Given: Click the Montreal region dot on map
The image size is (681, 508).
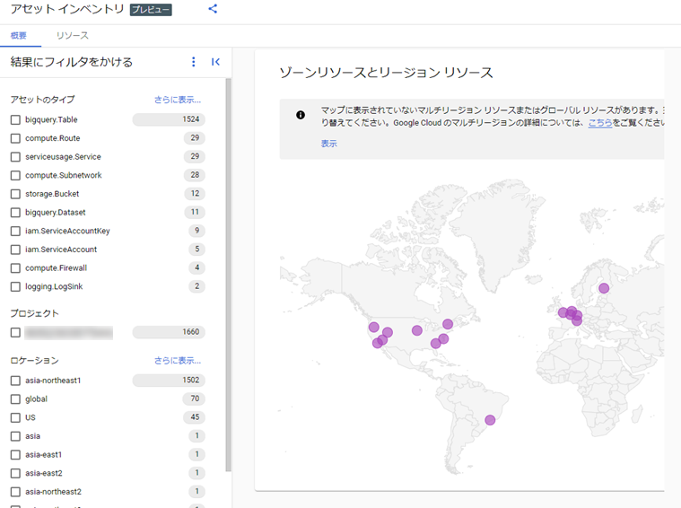Looking at the screenshot, I should click(448, 324).
